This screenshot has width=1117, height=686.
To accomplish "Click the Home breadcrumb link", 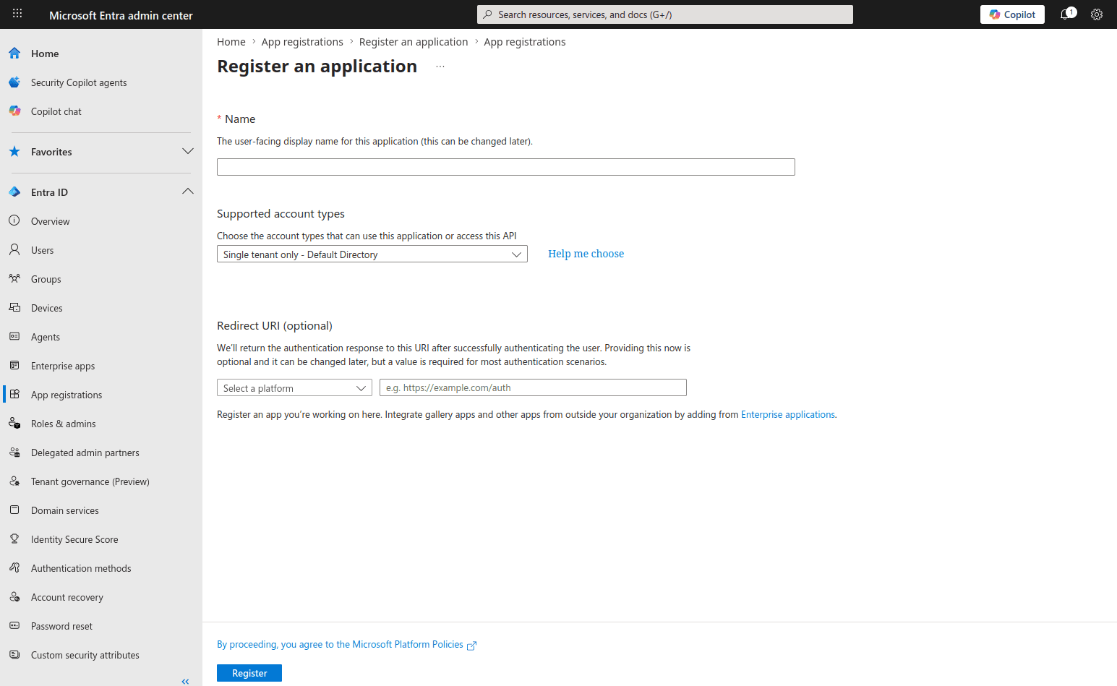I will pyautogui.click(x=231, y=42).
